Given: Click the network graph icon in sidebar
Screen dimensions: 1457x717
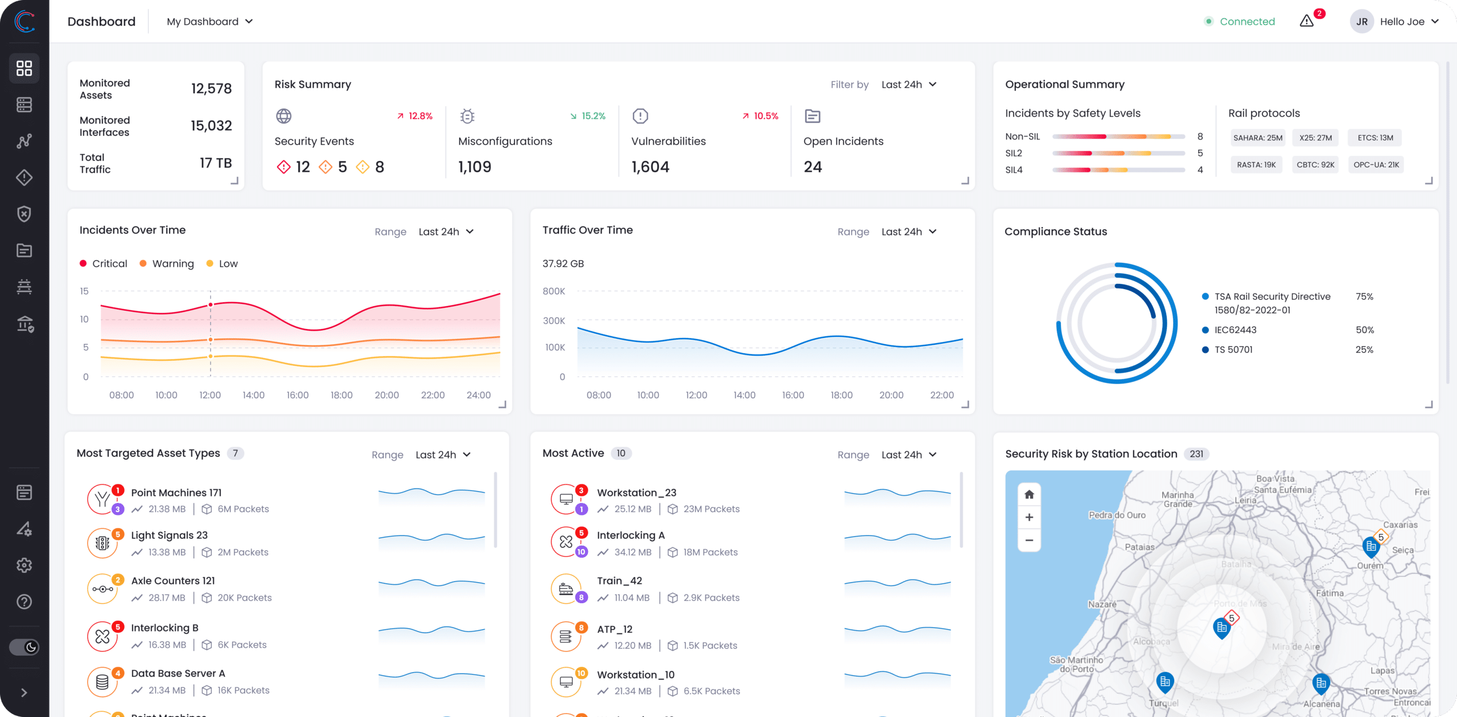Looking at the screenshot, I should pyautogui.click(x=24, y=141).
